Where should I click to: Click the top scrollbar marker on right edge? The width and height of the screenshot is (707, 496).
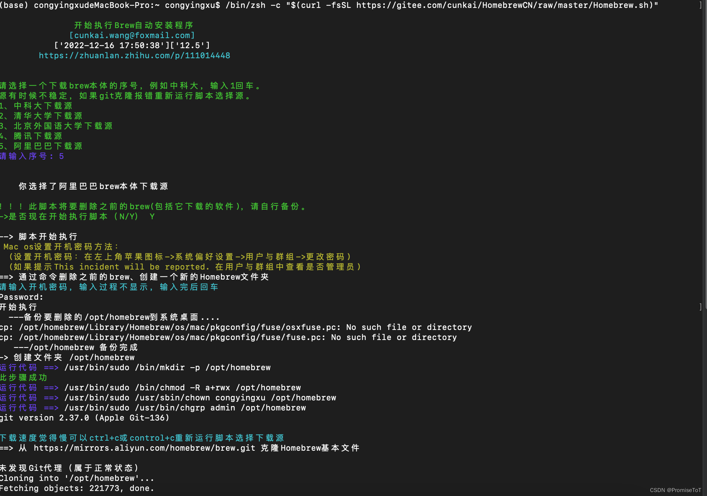click(701, 5)
